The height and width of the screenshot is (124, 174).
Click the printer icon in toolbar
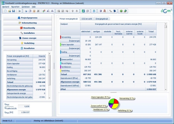[19, 11]
